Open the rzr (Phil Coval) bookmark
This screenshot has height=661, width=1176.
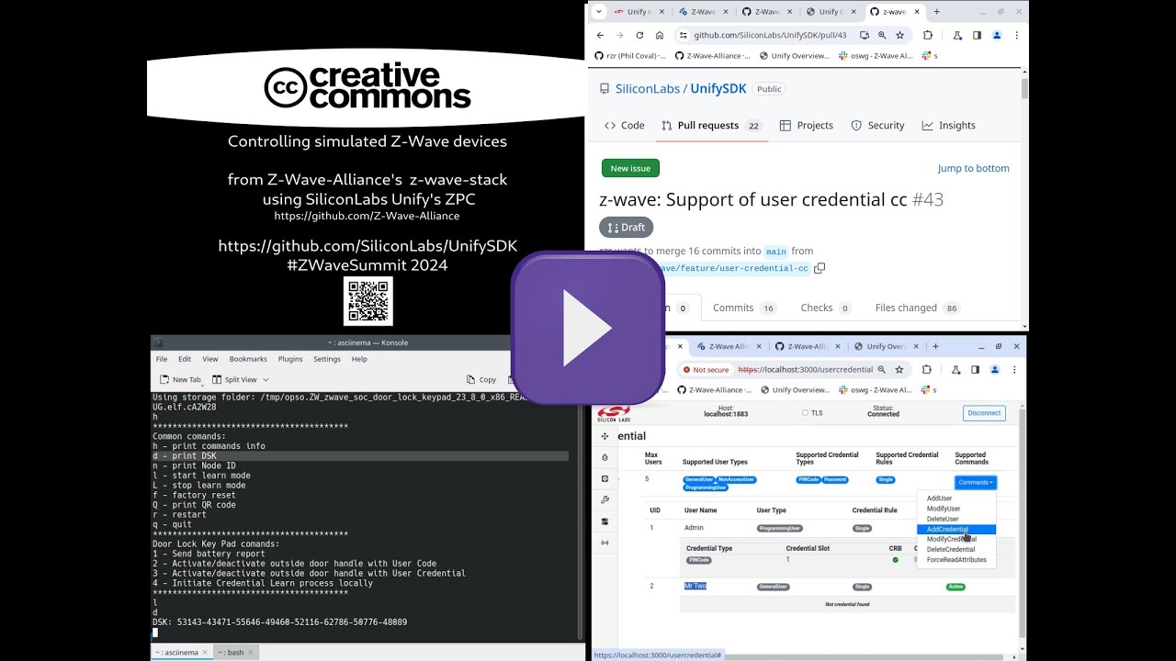tap(630, 56)
